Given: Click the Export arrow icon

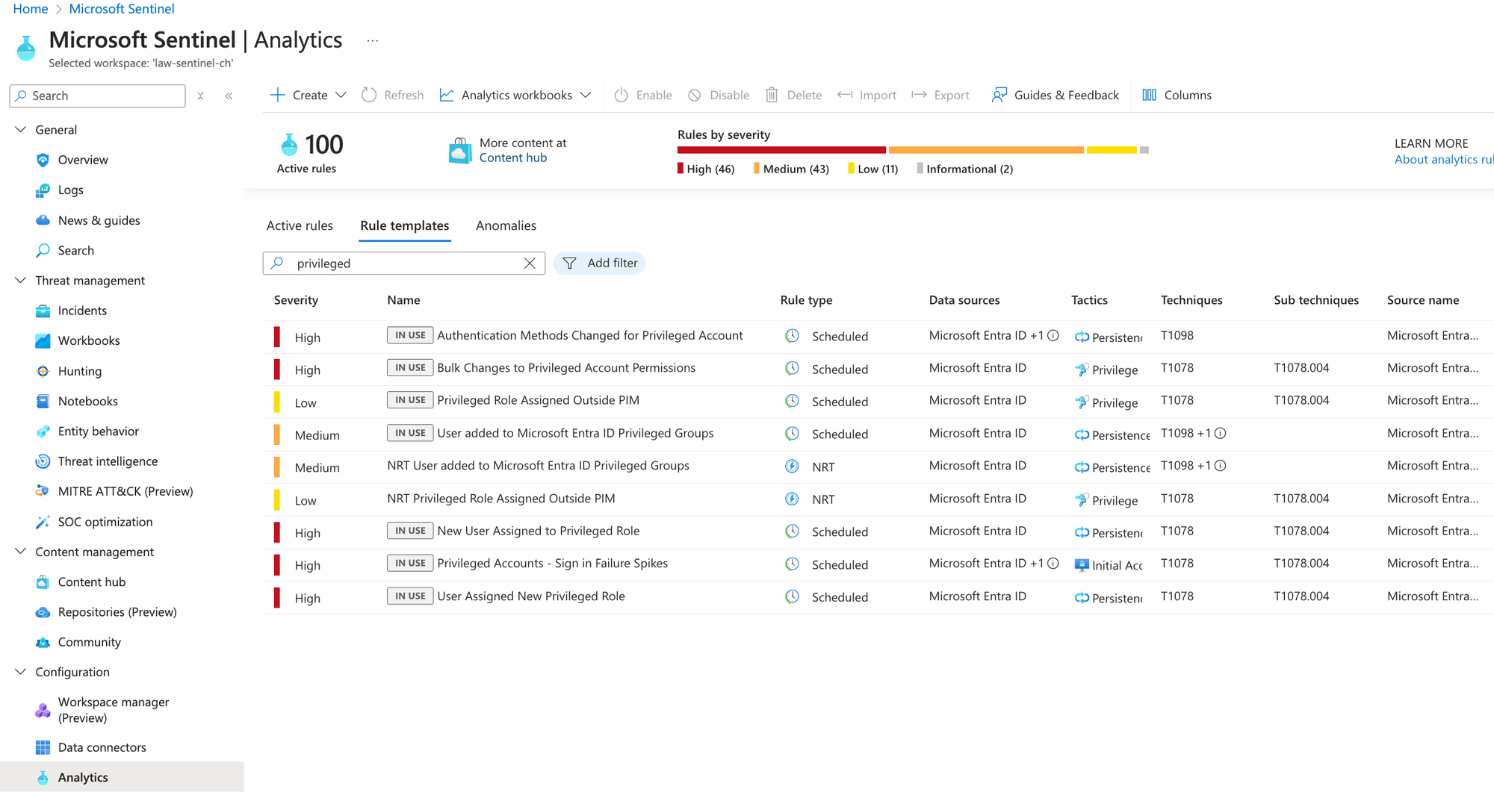Looking at the screenshot, I should [x=920, y=95].
